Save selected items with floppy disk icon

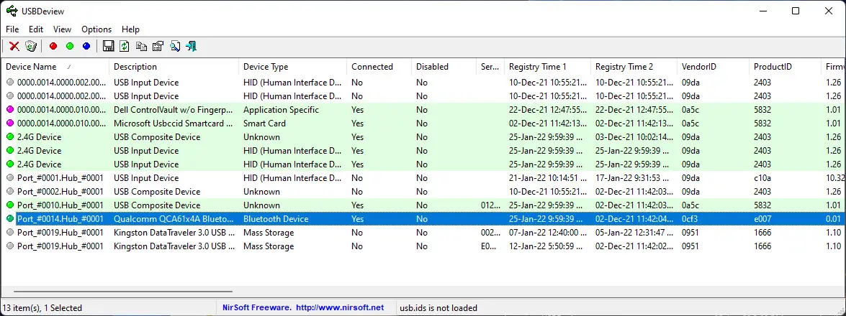109,47
